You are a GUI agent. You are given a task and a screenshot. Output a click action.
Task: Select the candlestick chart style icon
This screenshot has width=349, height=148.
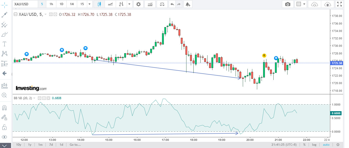[99, 4]
